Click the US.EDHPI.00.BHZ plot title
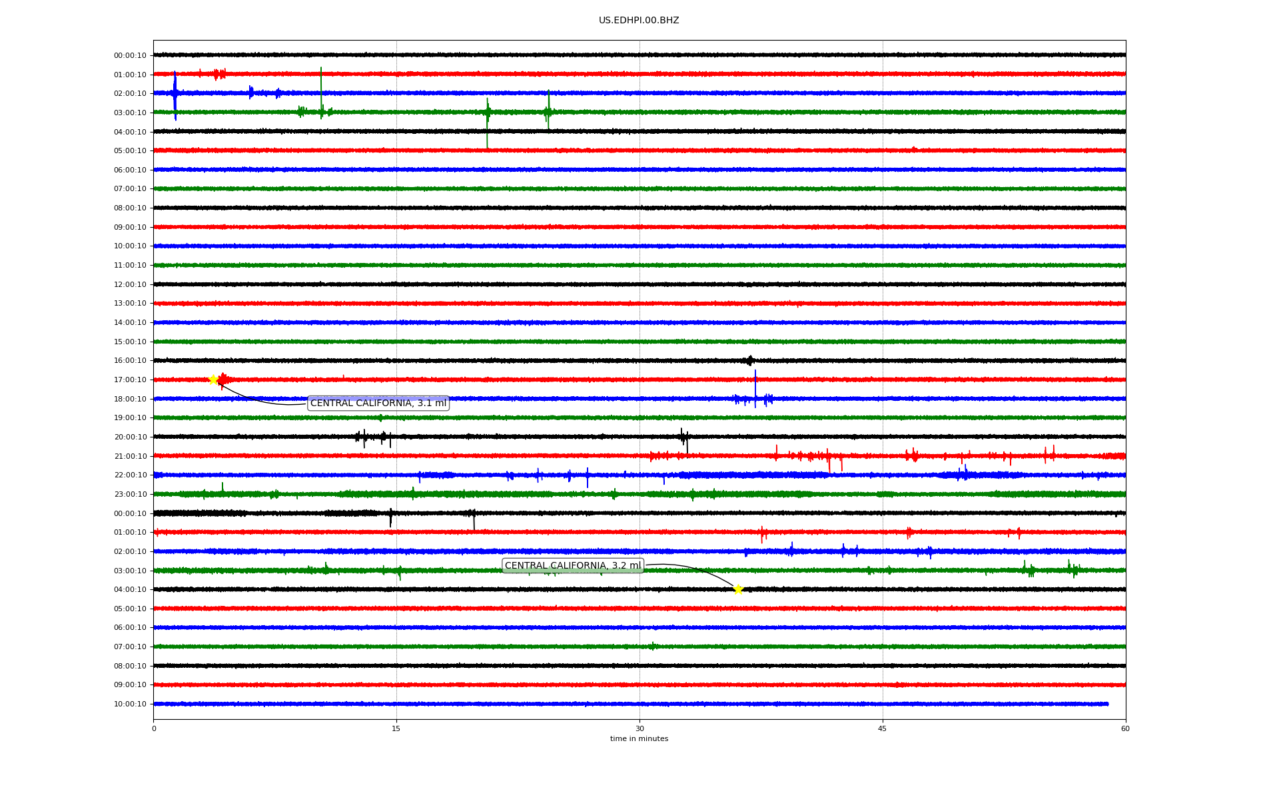The width and height of the screenshot is (1279, 799). [x=639, y=21]
